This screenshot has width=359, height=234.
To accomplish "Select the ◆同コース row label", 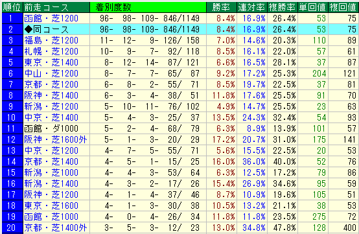I will (x=46, y=29).
